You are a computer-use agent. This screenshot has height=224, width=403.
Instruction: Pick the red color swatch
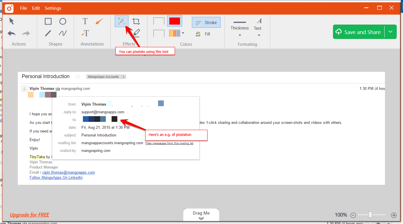pyautogui.click(x=175, y=21)
